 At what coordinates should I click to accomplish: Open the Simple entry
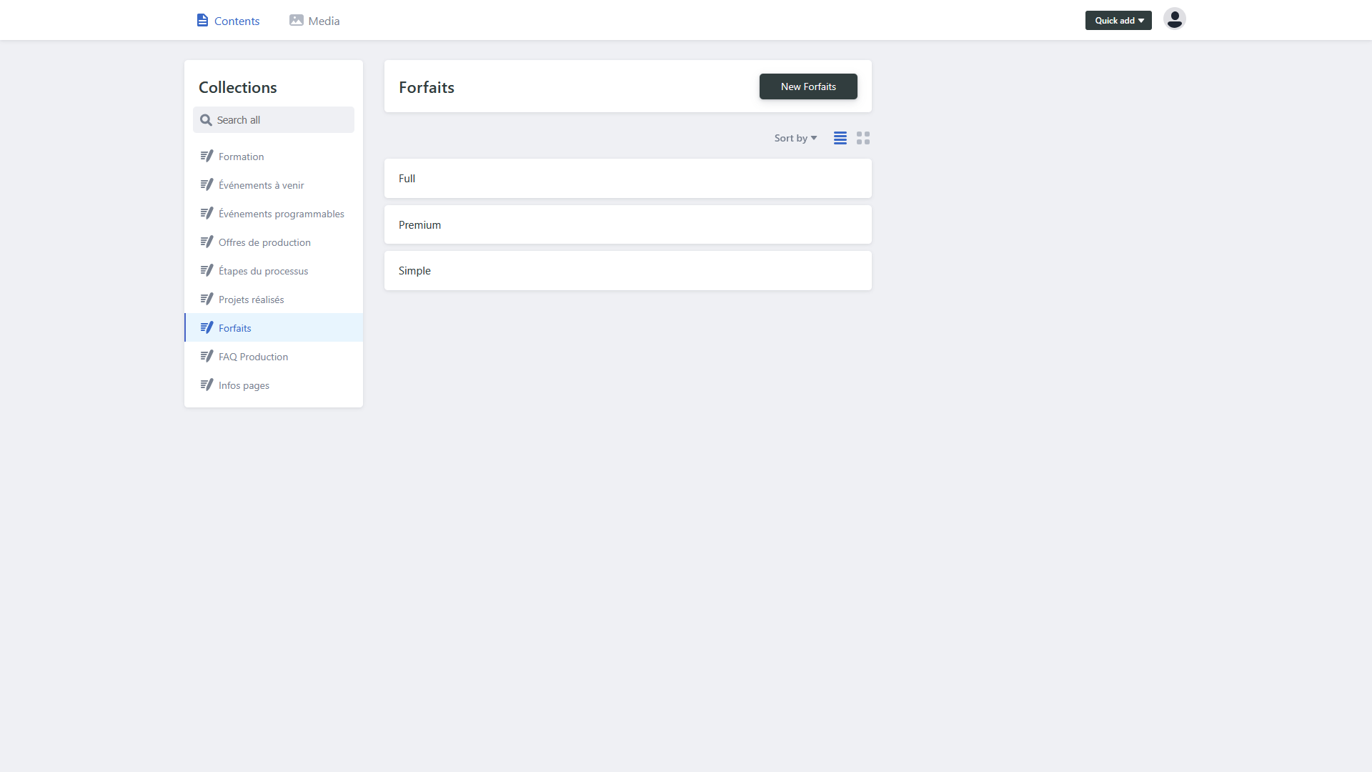[x=627, y=271]
